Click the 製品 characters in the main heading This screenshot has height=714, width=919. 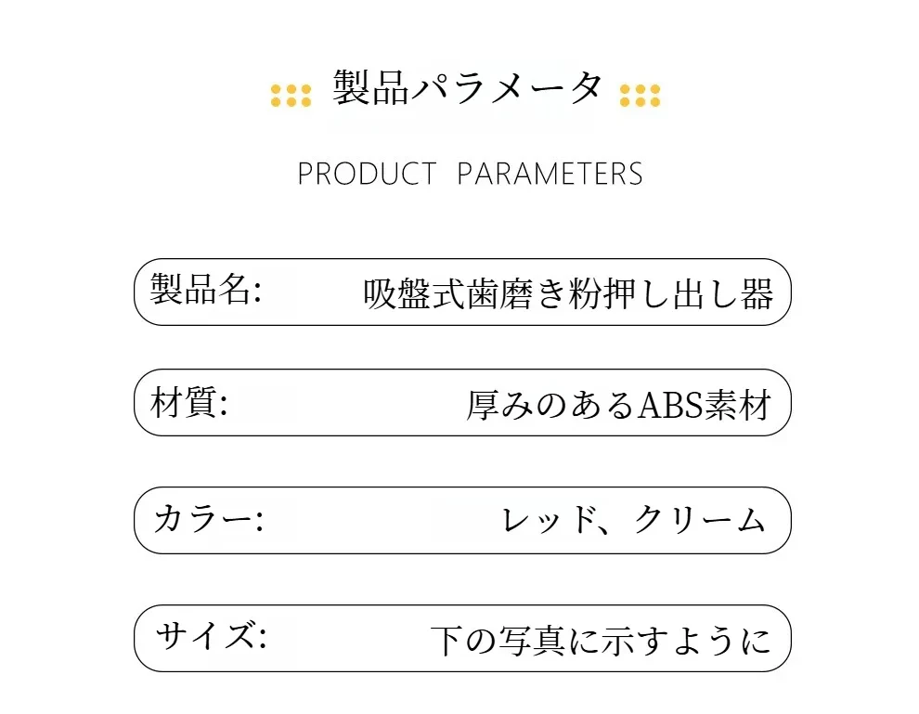(370, 88)
